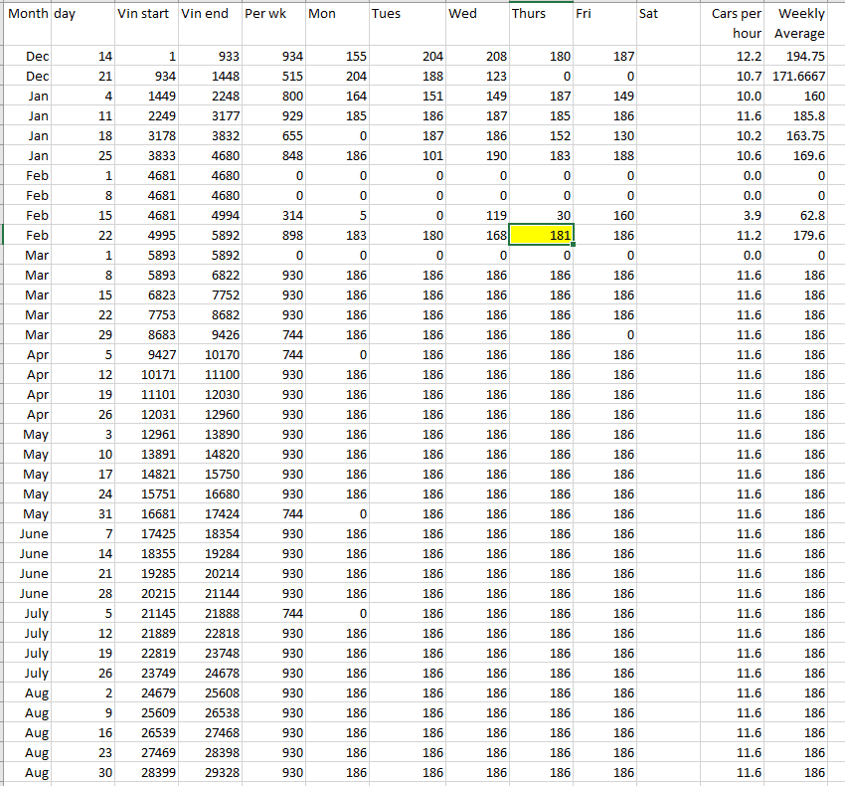
Task: Select the Wed cell with value 208
Action: tap(476, 57)
